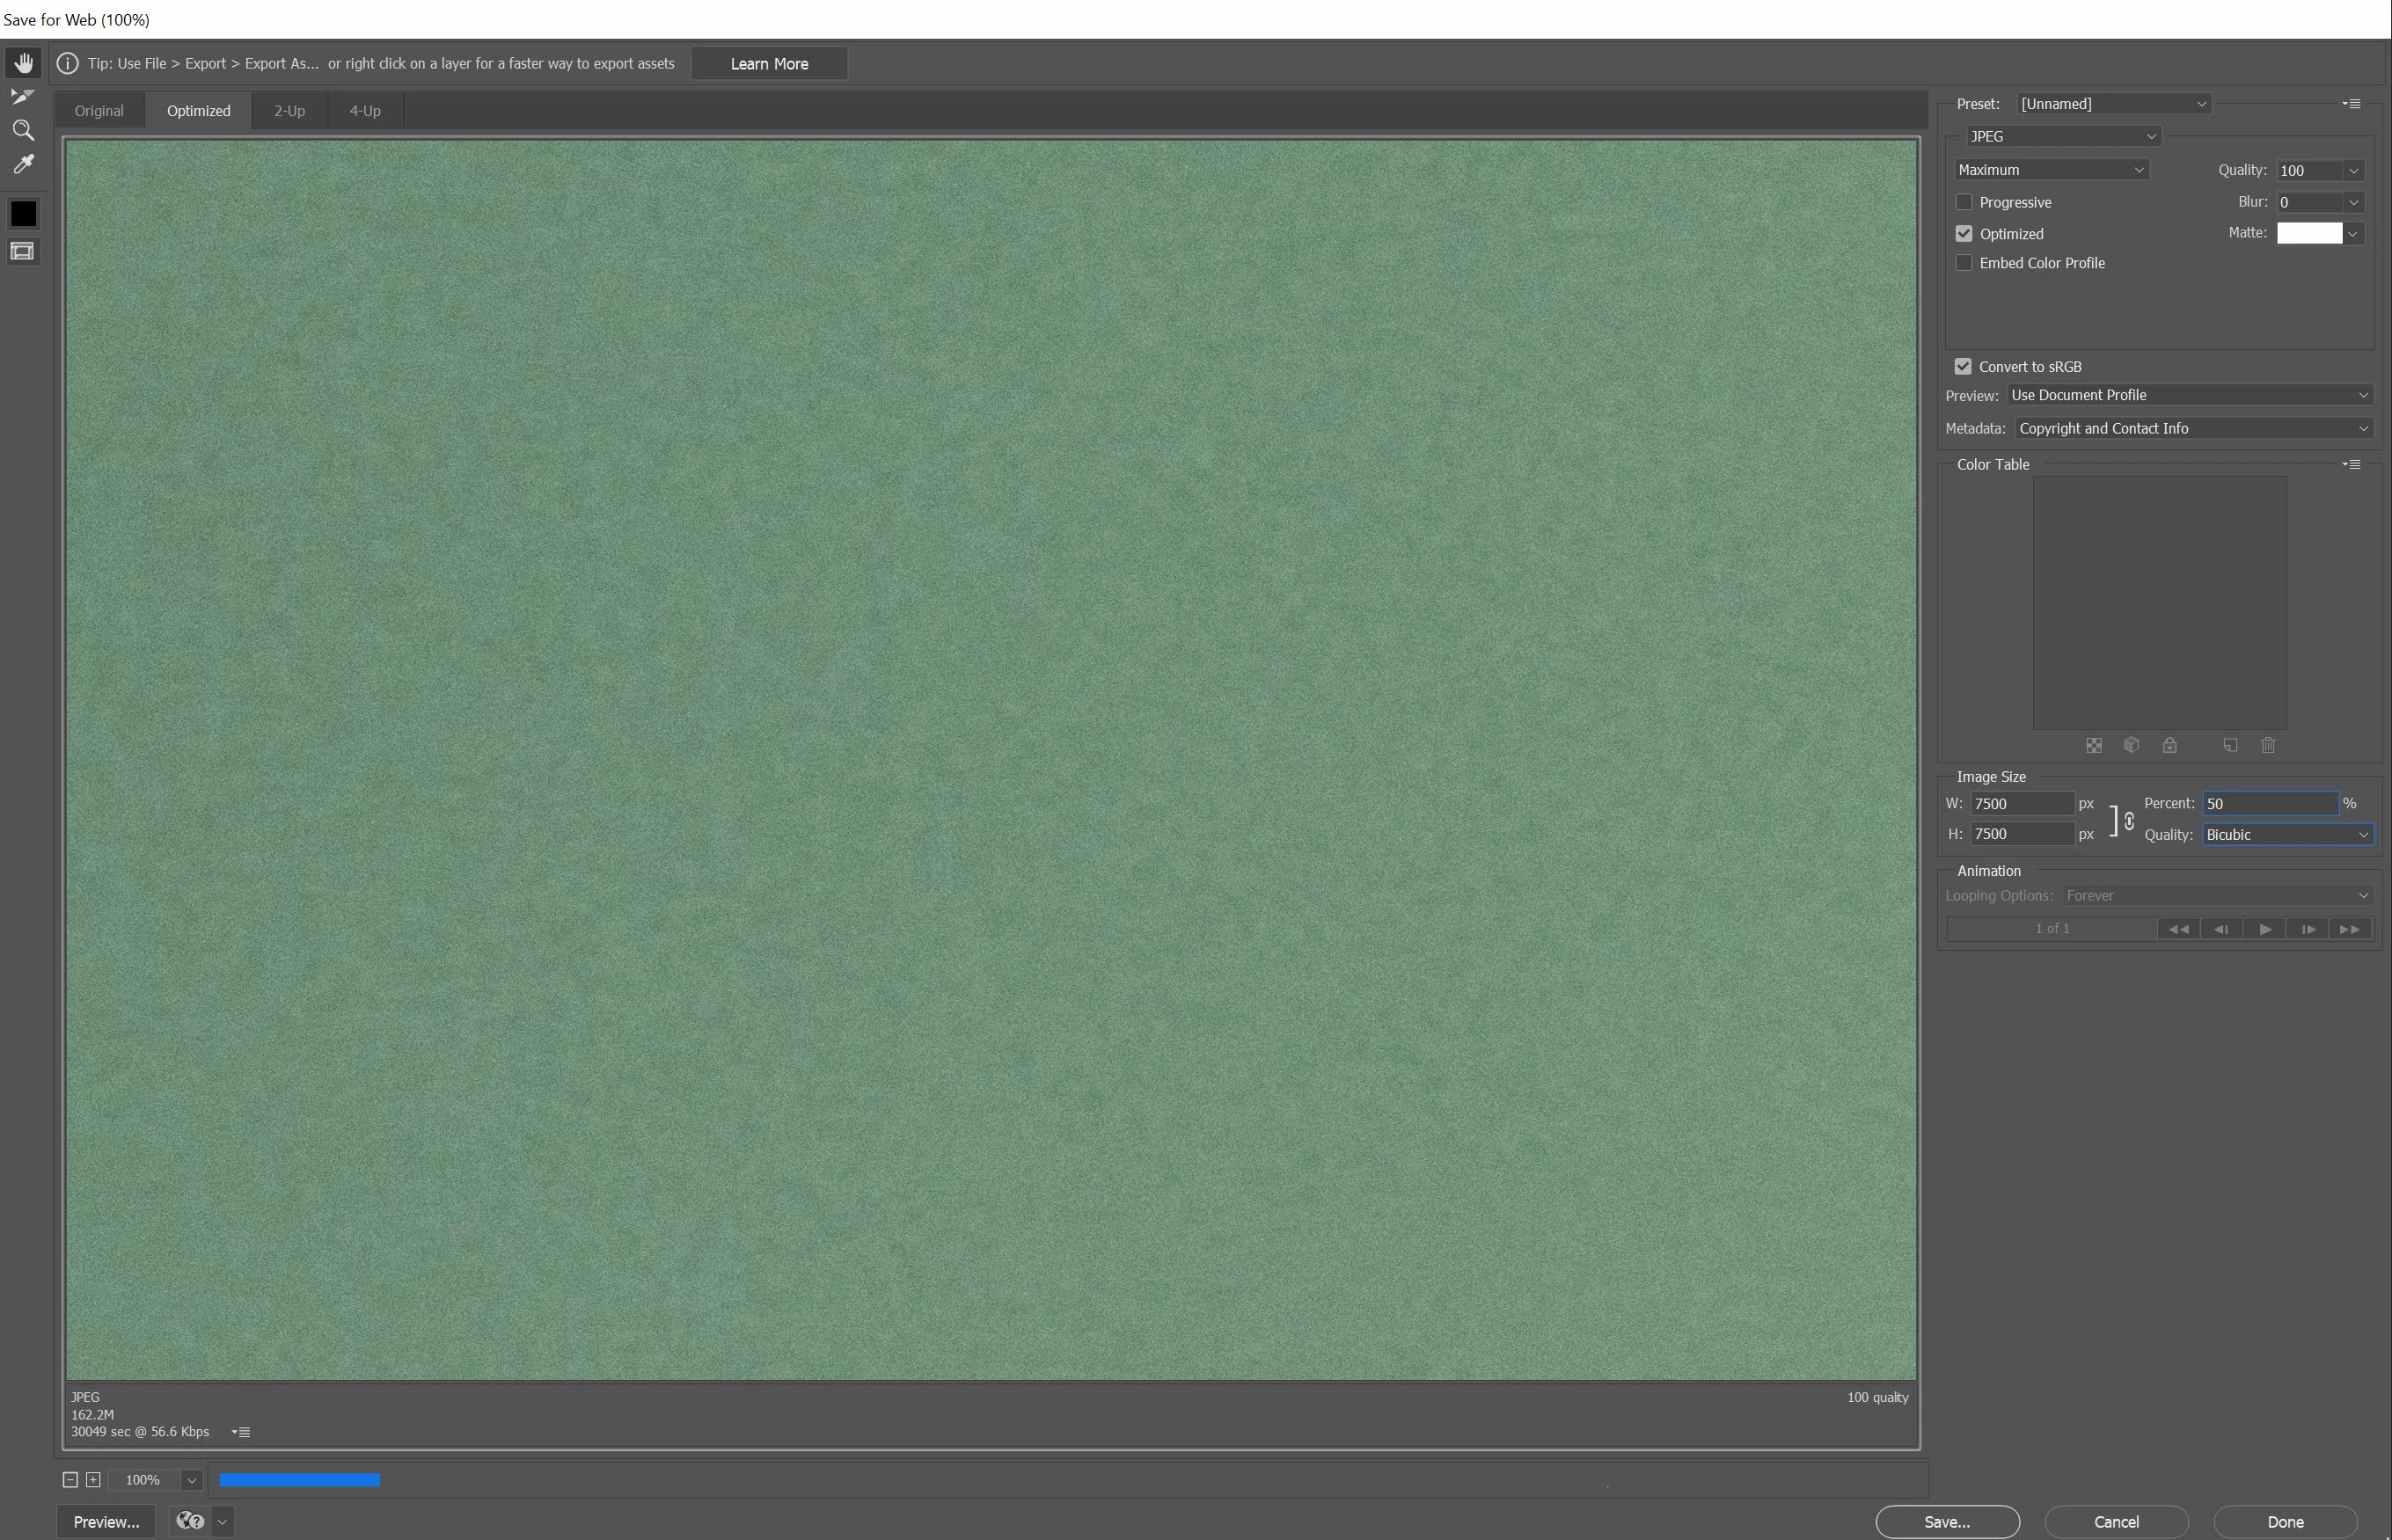Click the Save... button
The image size is (2392, 1540).
(x=1946, y=1522)
